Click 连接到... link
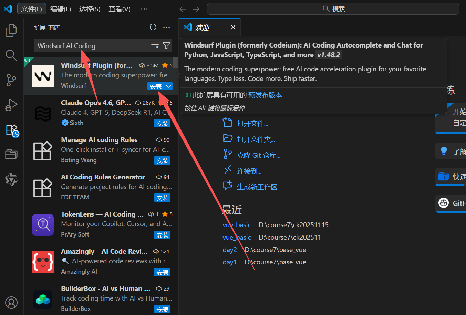 (249, 171)
